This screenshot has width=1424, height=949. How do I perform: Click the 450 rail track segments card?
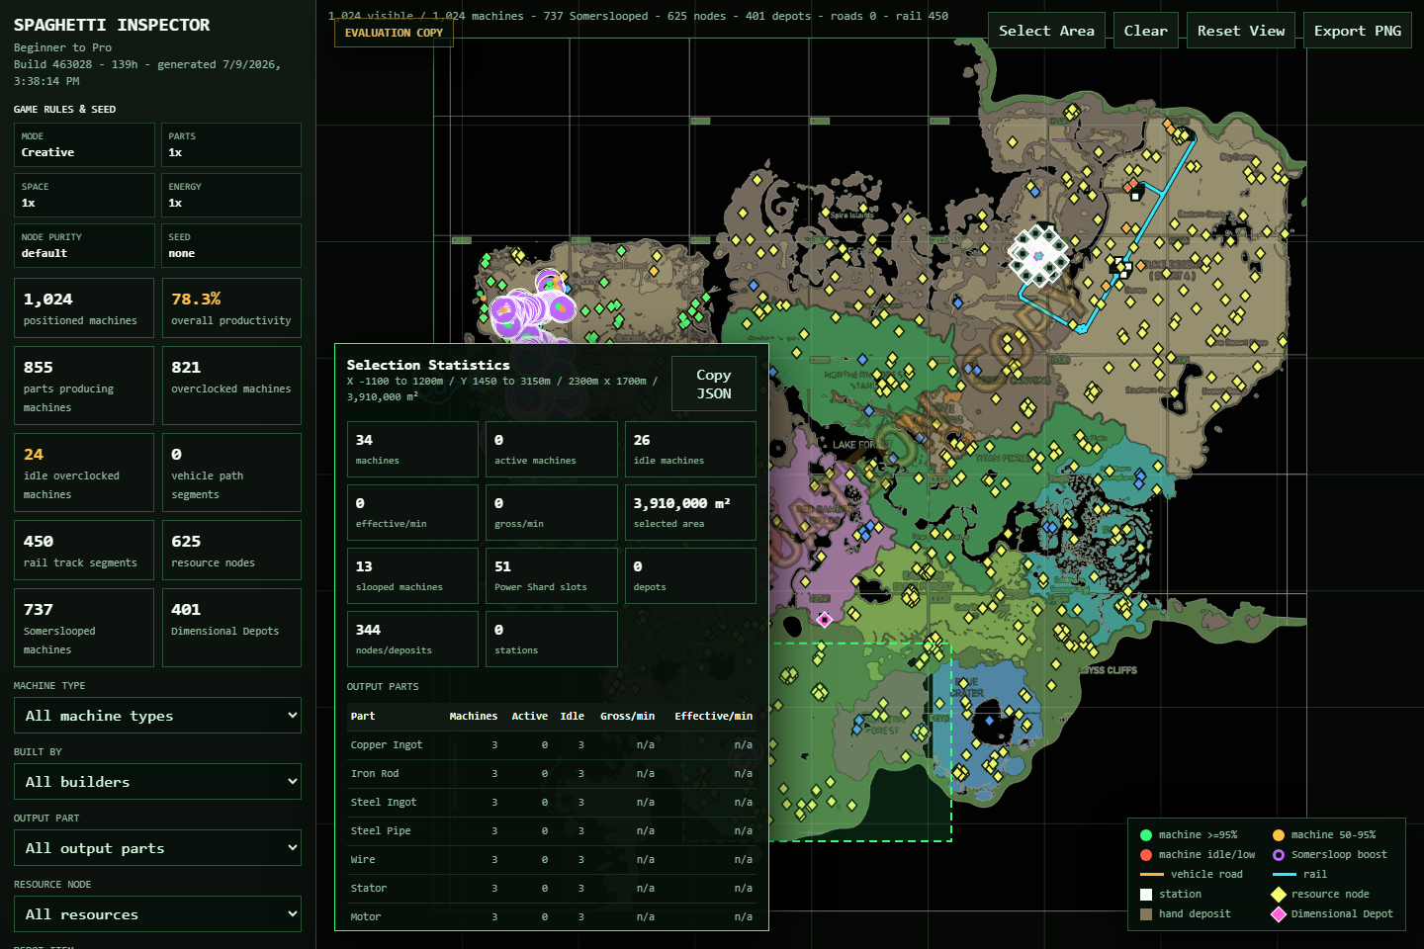(x=84, y=551)
